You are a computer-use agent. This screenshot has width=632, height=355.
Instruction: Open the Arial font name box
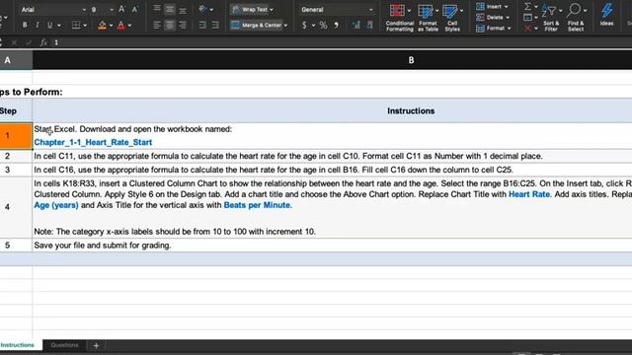52,9
